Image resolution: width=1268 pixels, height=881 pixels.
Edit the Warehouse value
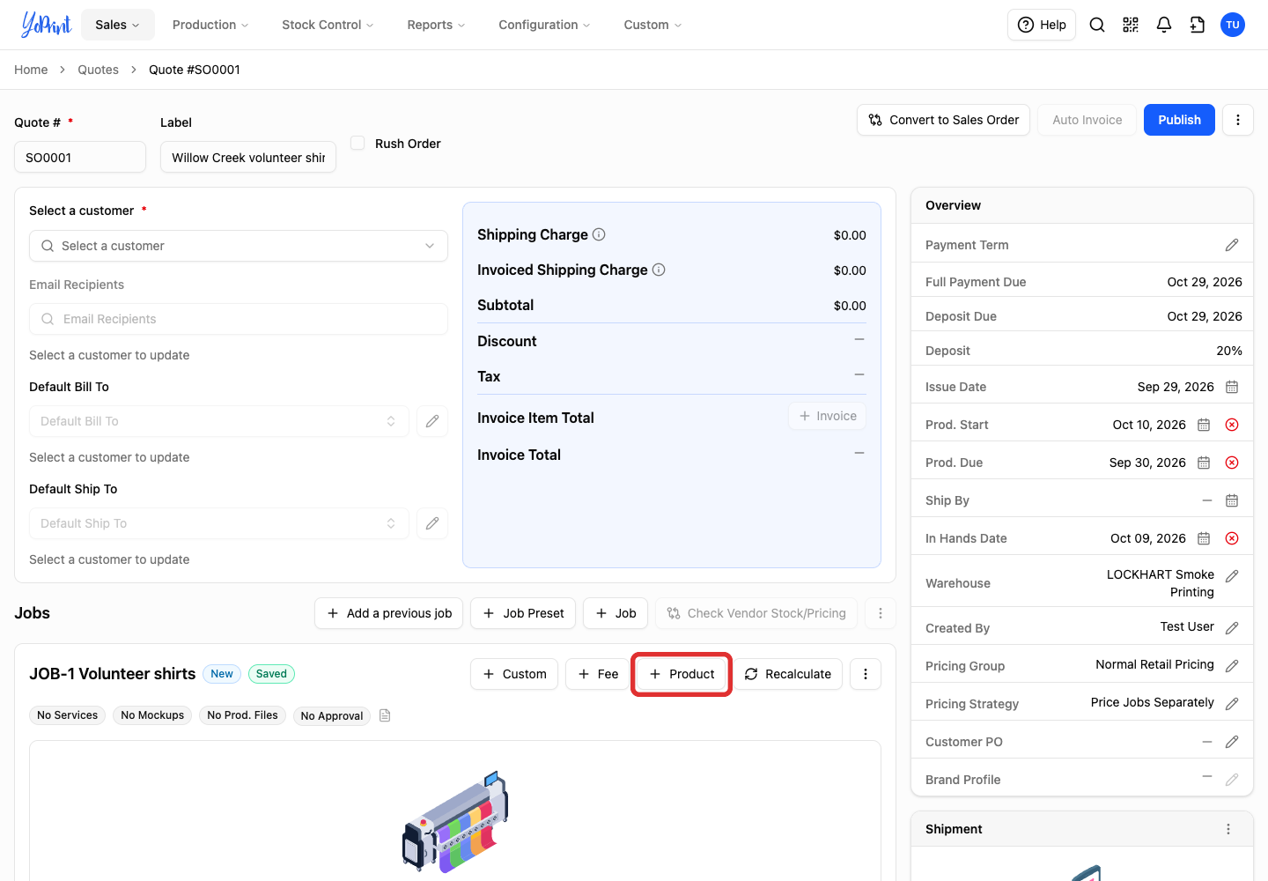[1232, 576]
